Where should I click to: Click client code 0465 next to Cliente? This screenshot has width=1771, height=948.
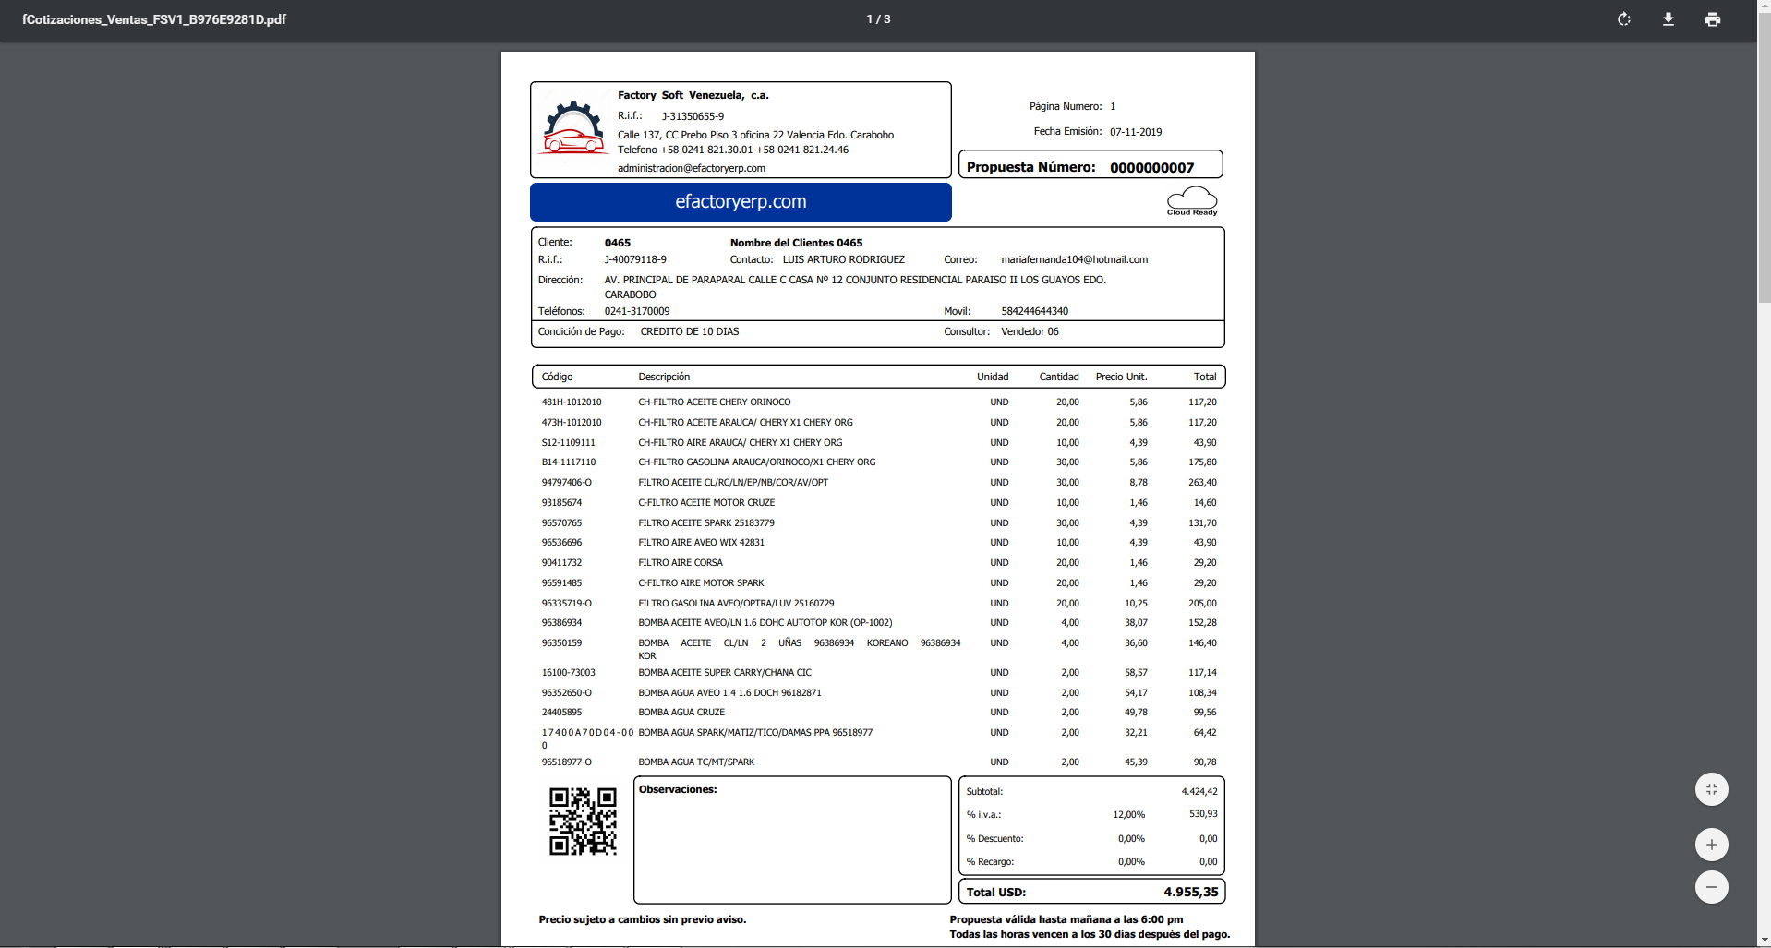click(618, 243)
